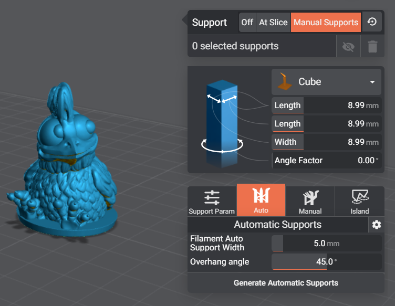Adjust the Overhang angle slider

326,262
